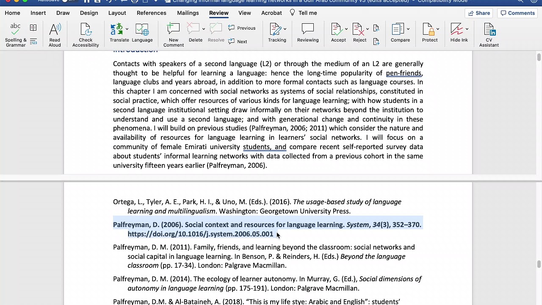Run Check Accessibility

pos(86,35)
